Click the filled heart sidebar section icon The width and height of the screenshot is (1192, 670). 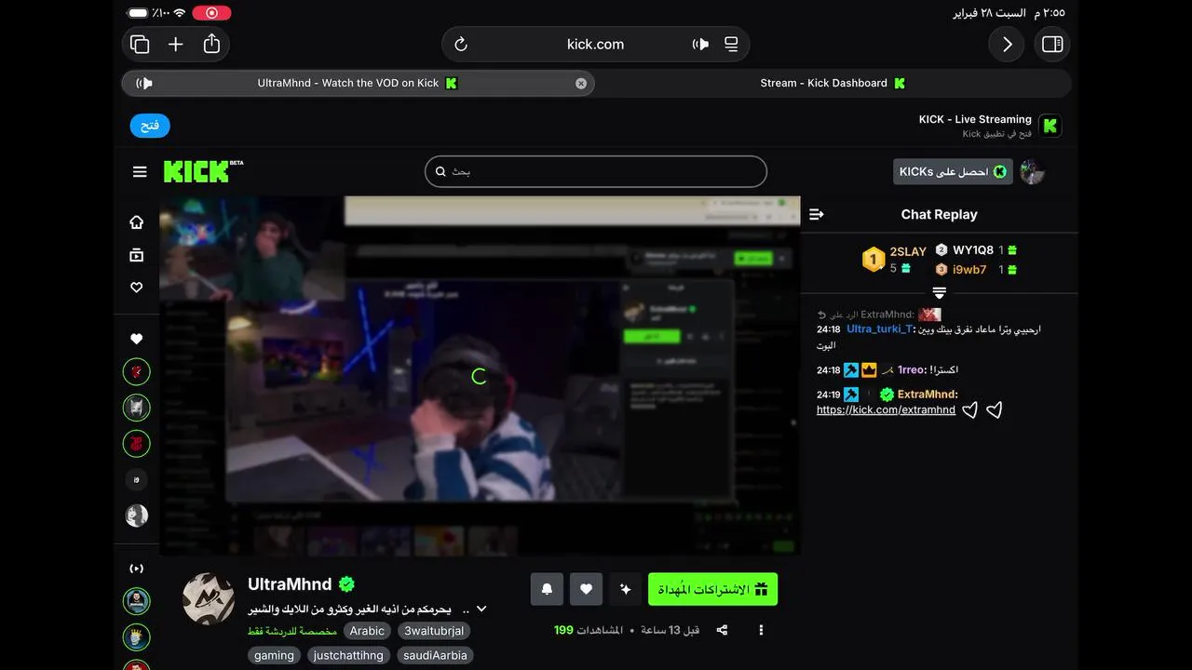[x=137, y=339]
